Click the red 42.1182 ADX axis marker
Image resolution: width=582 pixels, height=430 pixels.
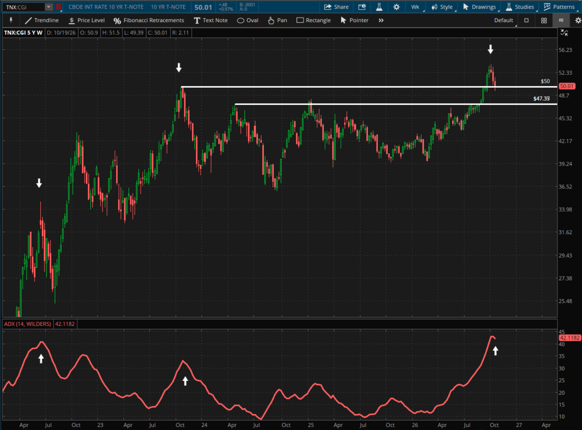pos(570,338)
